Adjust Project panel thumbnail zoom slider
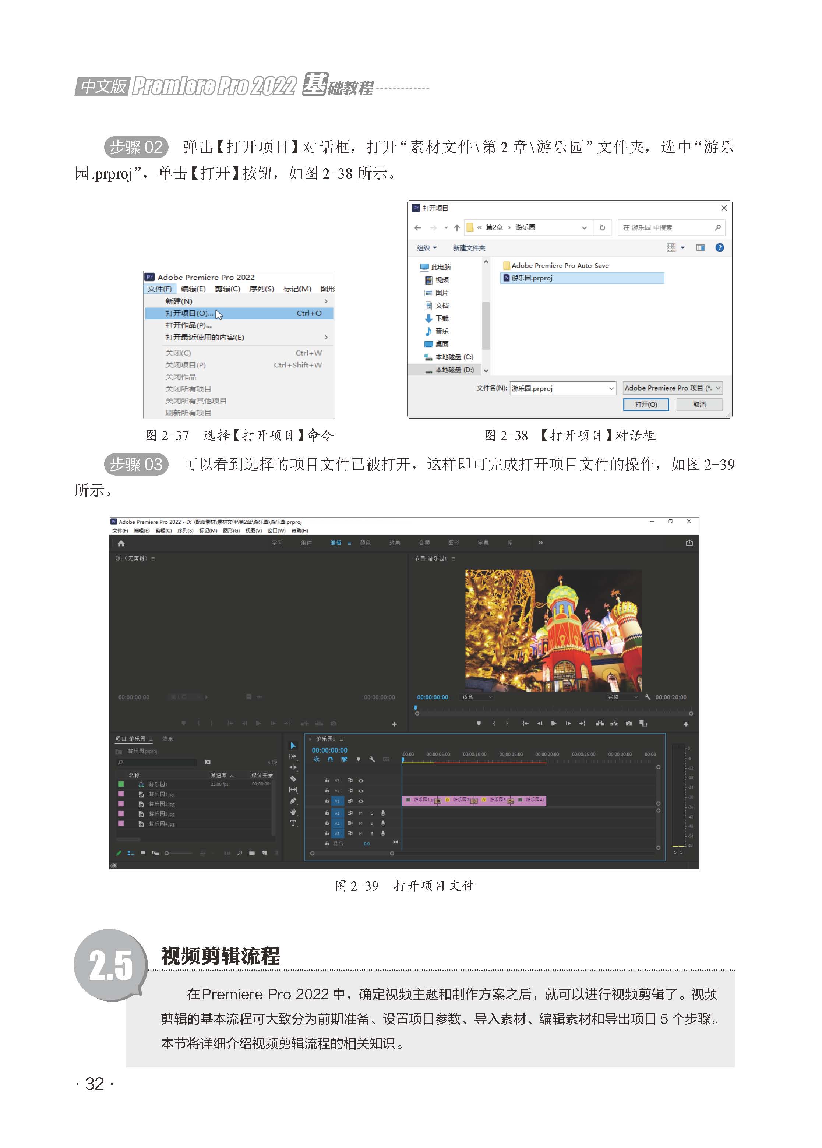Image resolution: width=822 pixels, height=1148 pixels. pos(179,853)
